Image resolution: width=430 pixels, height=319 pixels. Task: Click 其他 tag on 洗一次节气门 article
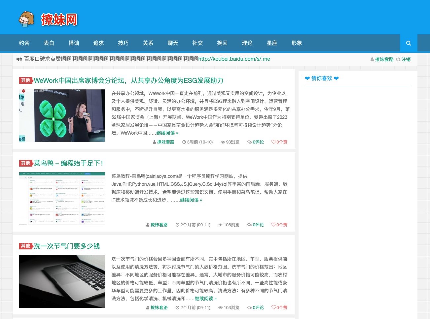[25, 246]
